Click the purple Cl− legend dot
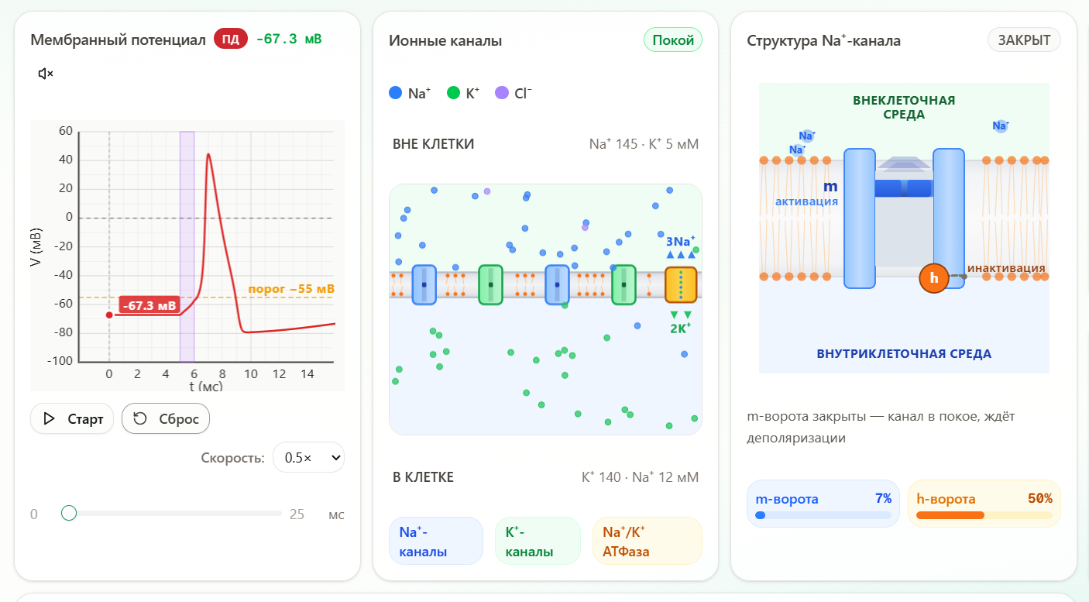Screen dimensions: 1089x602 (x=502, y=93)
